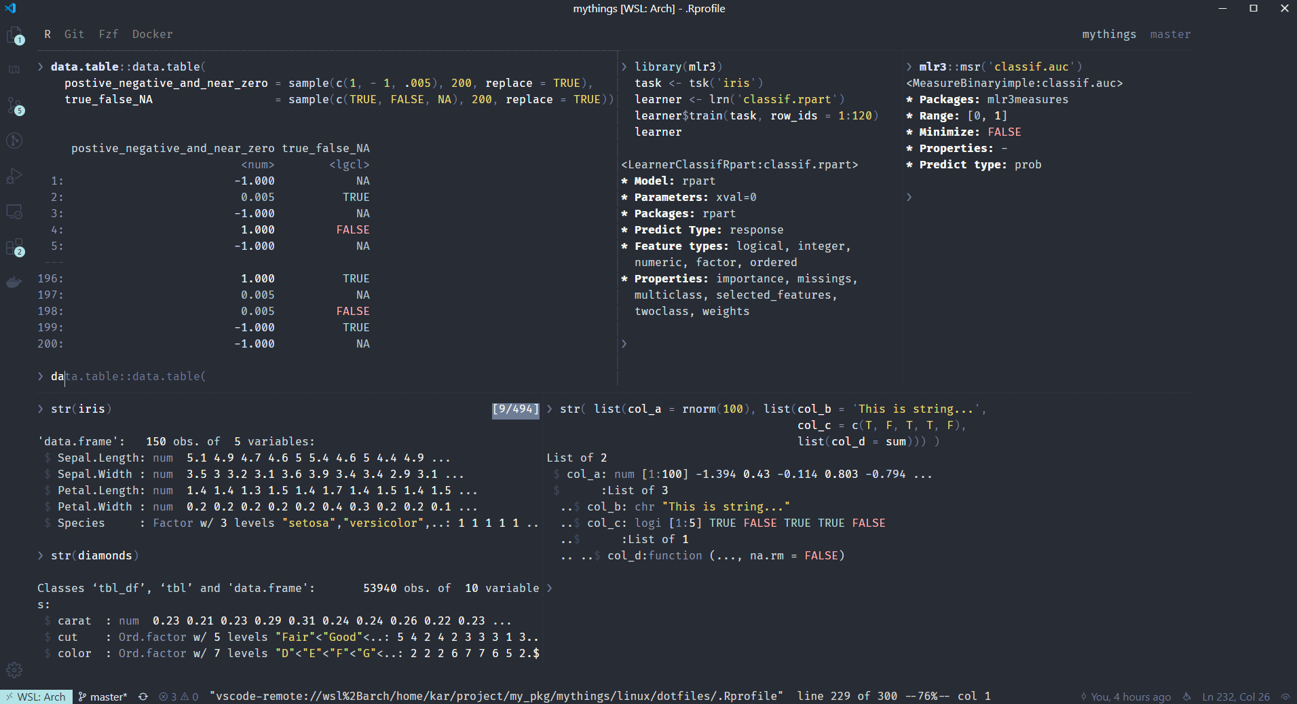Click the vscode-remote .Rprofile path in status line

click(496, 696)
